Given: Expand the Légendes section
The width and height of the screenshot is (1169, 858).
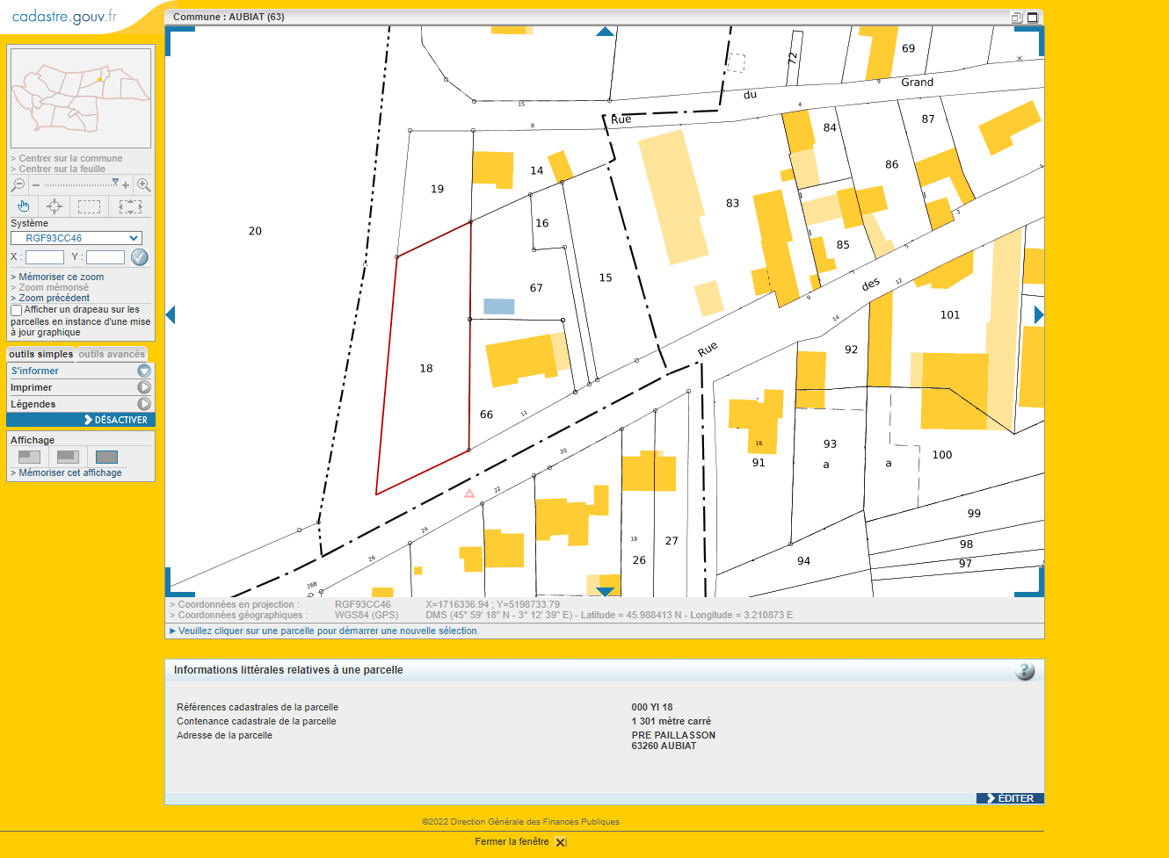Looking at the screenshot, I should click(x=144, y=404).
